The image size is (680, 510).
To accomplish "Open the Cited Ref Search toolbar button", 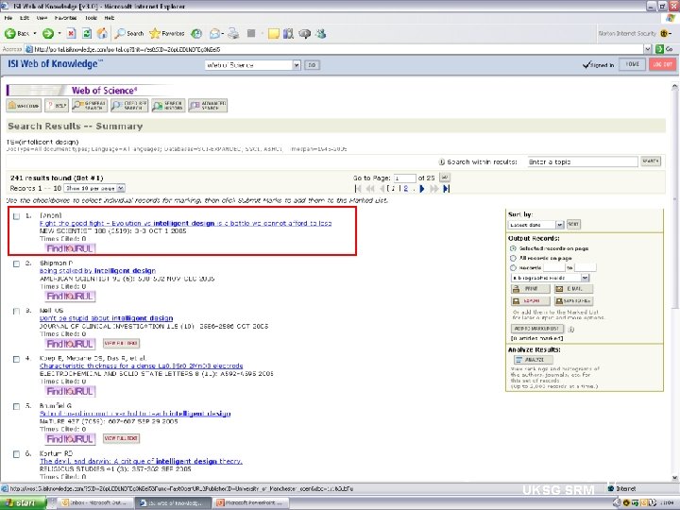I will pos(129,106).
